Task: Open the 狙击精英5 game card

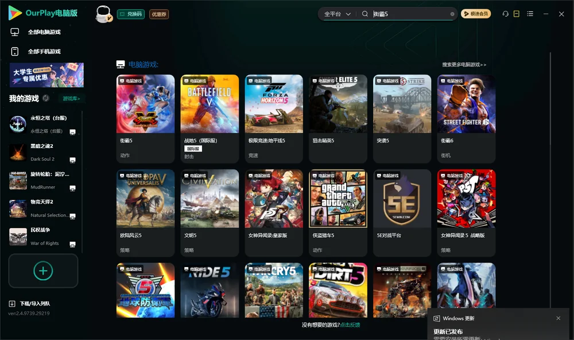Action: tap(338, 119)
